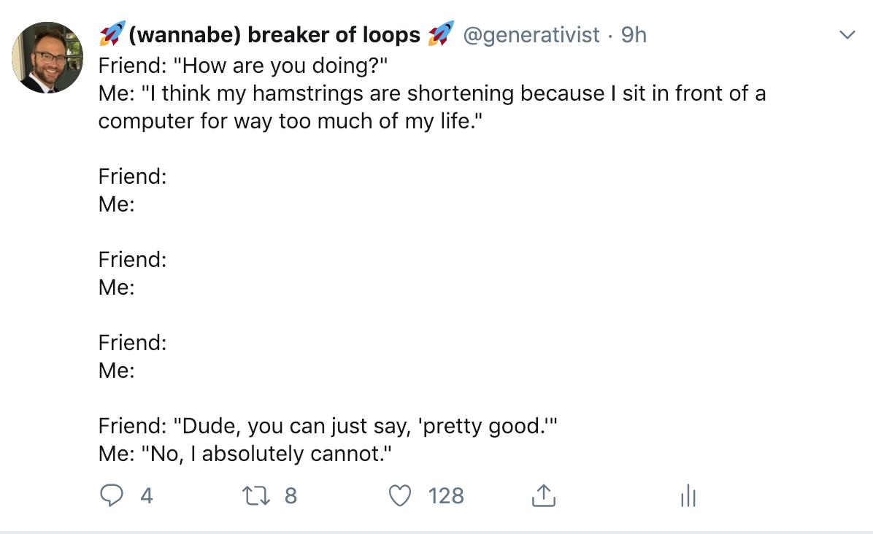Click the reply count of 4

[x=146, y=496]
